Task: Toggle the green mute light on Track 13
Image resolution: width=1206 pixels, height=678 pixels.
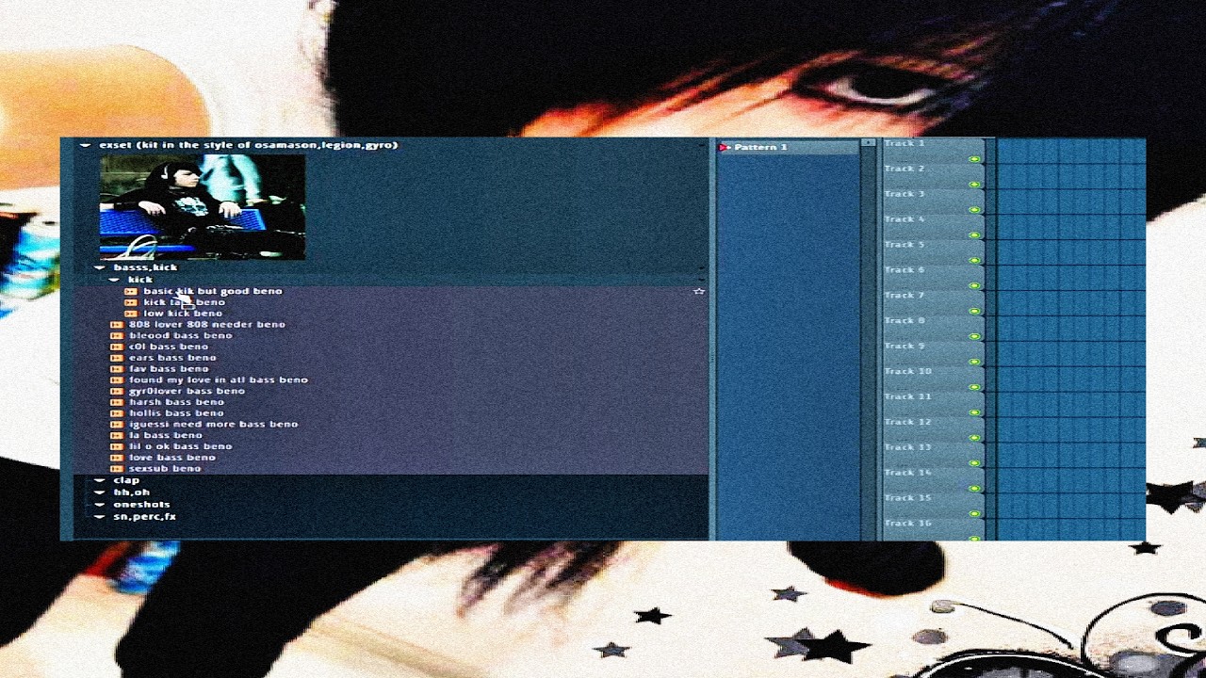Action: pyautogui.click(x=974, y=462)
